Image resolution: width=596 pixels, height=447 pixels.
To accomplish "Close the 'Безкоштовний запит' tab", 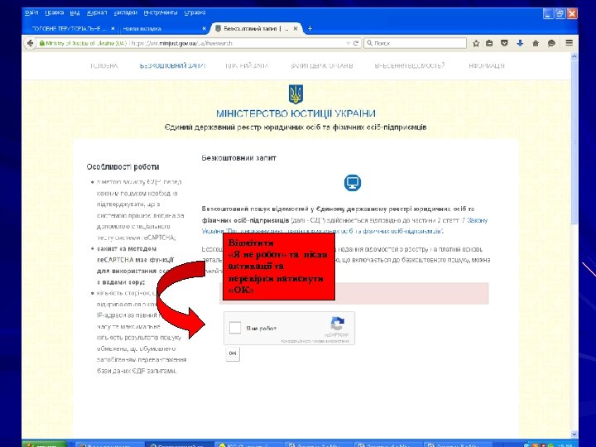I will tap(296, 28).
